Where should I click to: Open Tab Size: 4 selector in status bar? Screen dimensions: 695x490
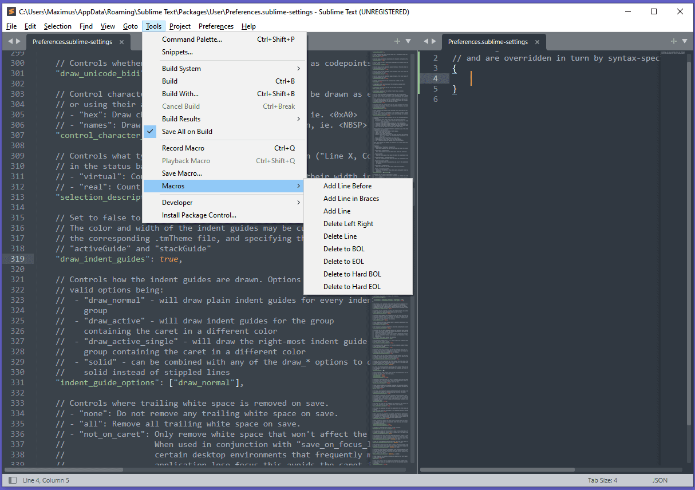tap(602, 480)
